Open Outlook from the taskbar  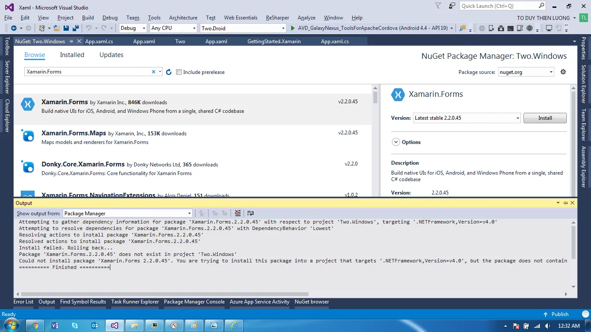pyautogui.click(x=95, y=326)
